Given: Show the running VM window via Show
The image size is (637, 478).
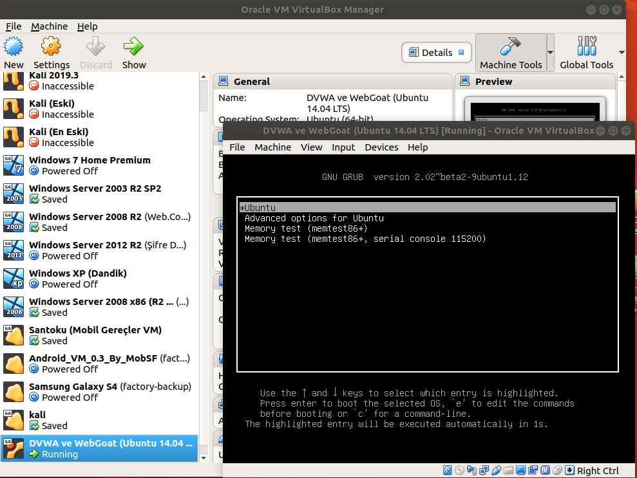Looking at the screenshot, I should coord(134,53).
